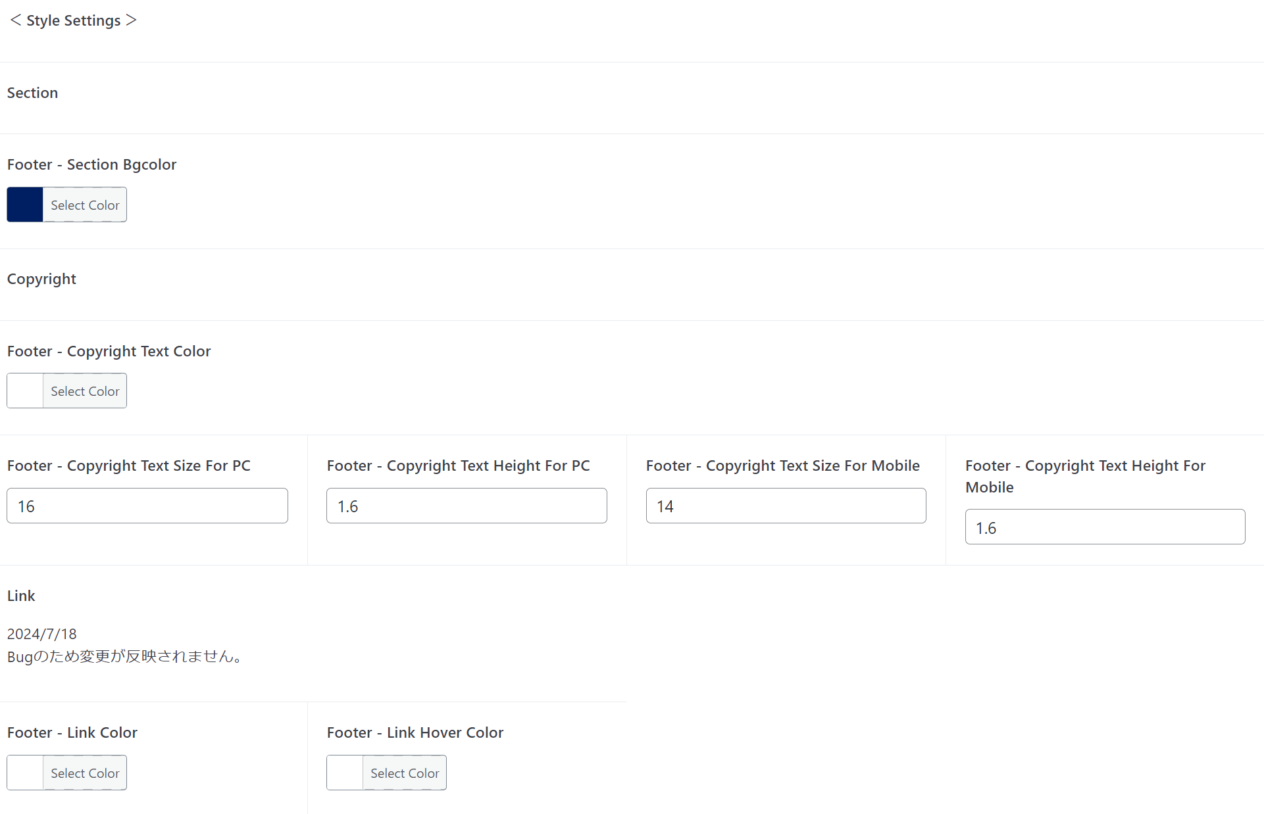Click the Footer - Link Hover Color label
Screen dimensions: 1264x814
[415, 732]
